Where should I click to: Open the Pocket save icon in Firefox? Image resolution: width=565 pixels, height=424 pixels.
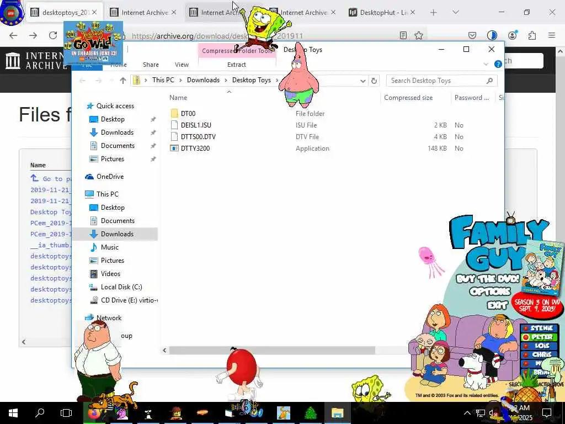tap(472, 35)
